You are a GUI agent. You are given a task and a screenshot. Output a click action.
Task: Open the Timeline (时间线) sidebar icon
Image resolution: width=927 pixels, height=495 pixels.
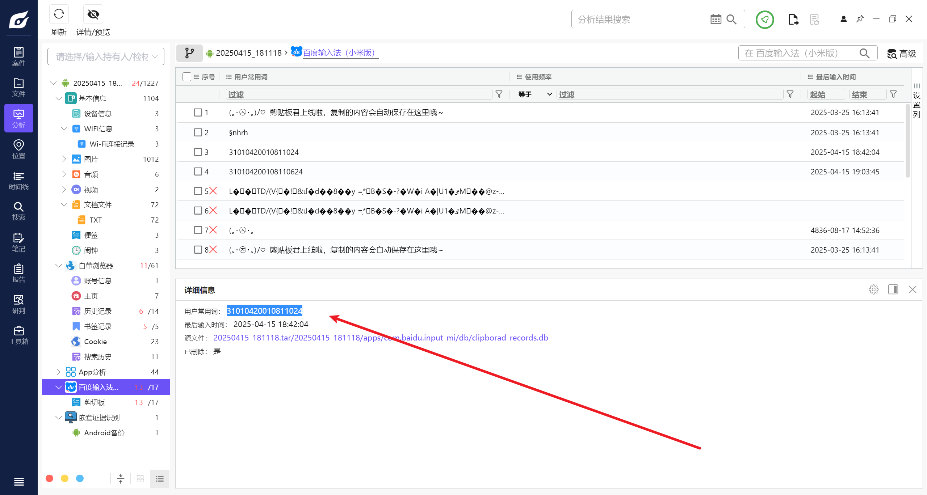coord(18,181)
